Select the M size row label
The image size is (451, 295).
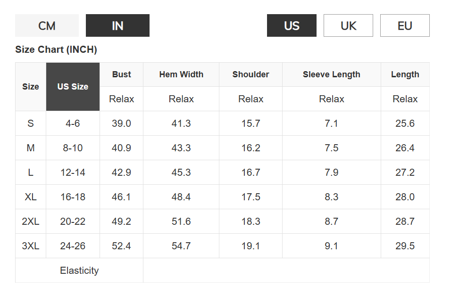click(x=31, y=148)
